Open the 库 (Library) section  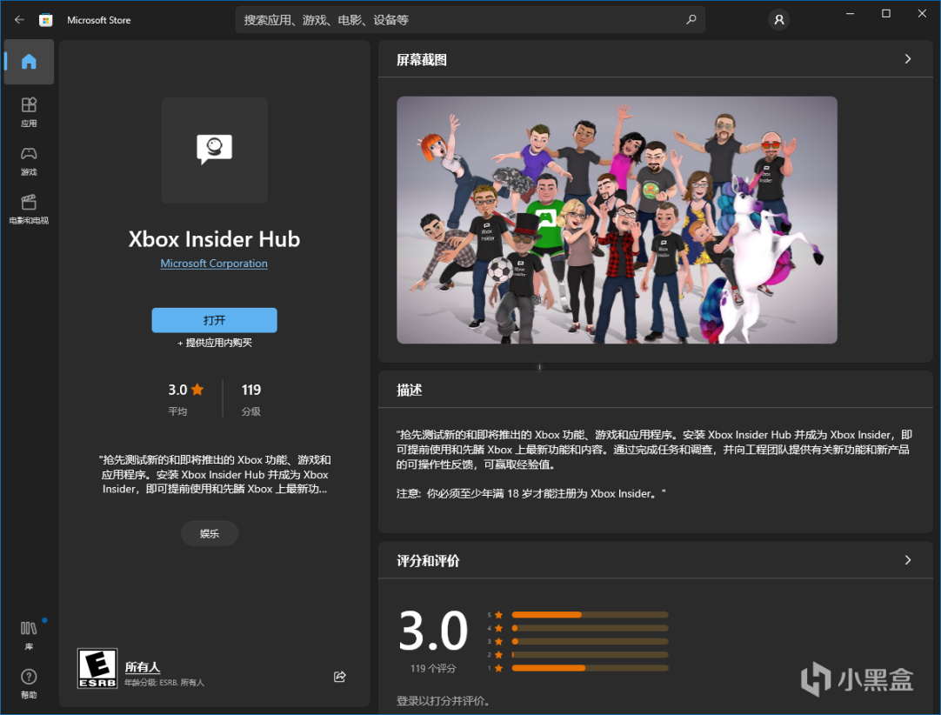(x=29, y=635)
